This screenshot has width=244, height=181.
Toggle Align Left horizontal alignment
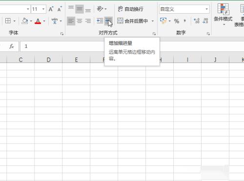tap(71, 21)
